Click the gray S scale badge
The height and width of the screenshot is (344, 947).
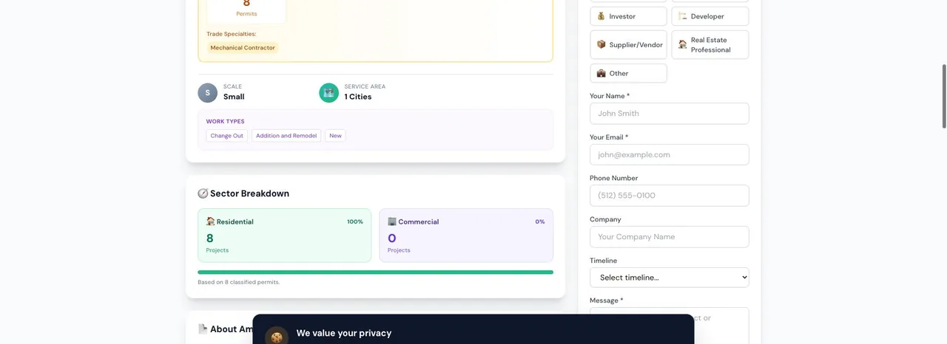(208, 92)
